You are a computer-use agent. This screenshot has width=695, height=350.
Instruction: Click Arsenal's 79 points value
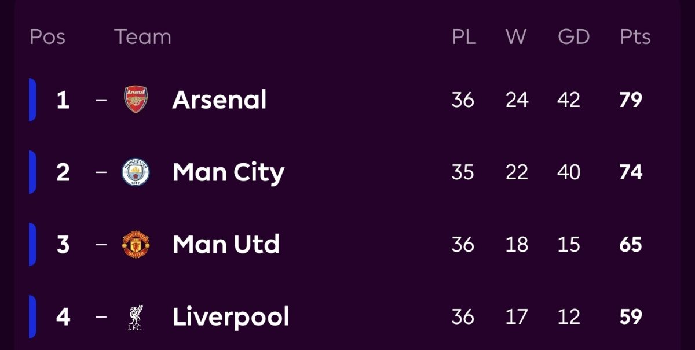[x=631, y=100]
